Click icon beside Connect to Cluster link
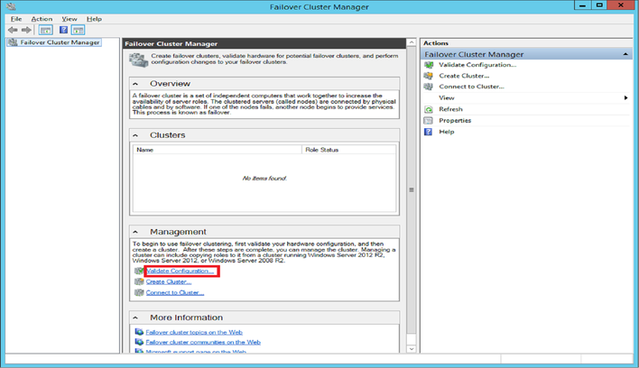The image size is (639, 368). [x=139, y=292]
